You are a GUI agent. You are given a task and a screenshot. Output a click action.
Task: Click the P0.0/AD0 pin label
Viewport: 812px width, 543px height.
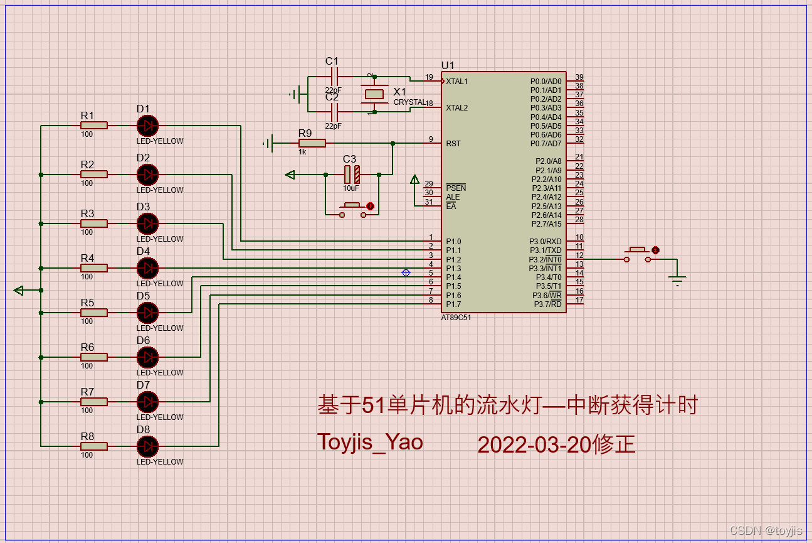[546, 82]
